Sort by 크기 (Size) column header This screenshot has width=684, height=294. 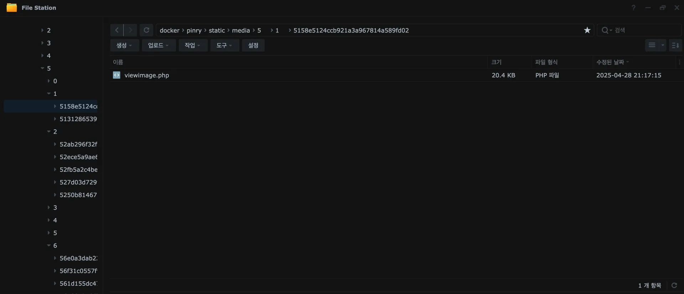coord(509,62)
